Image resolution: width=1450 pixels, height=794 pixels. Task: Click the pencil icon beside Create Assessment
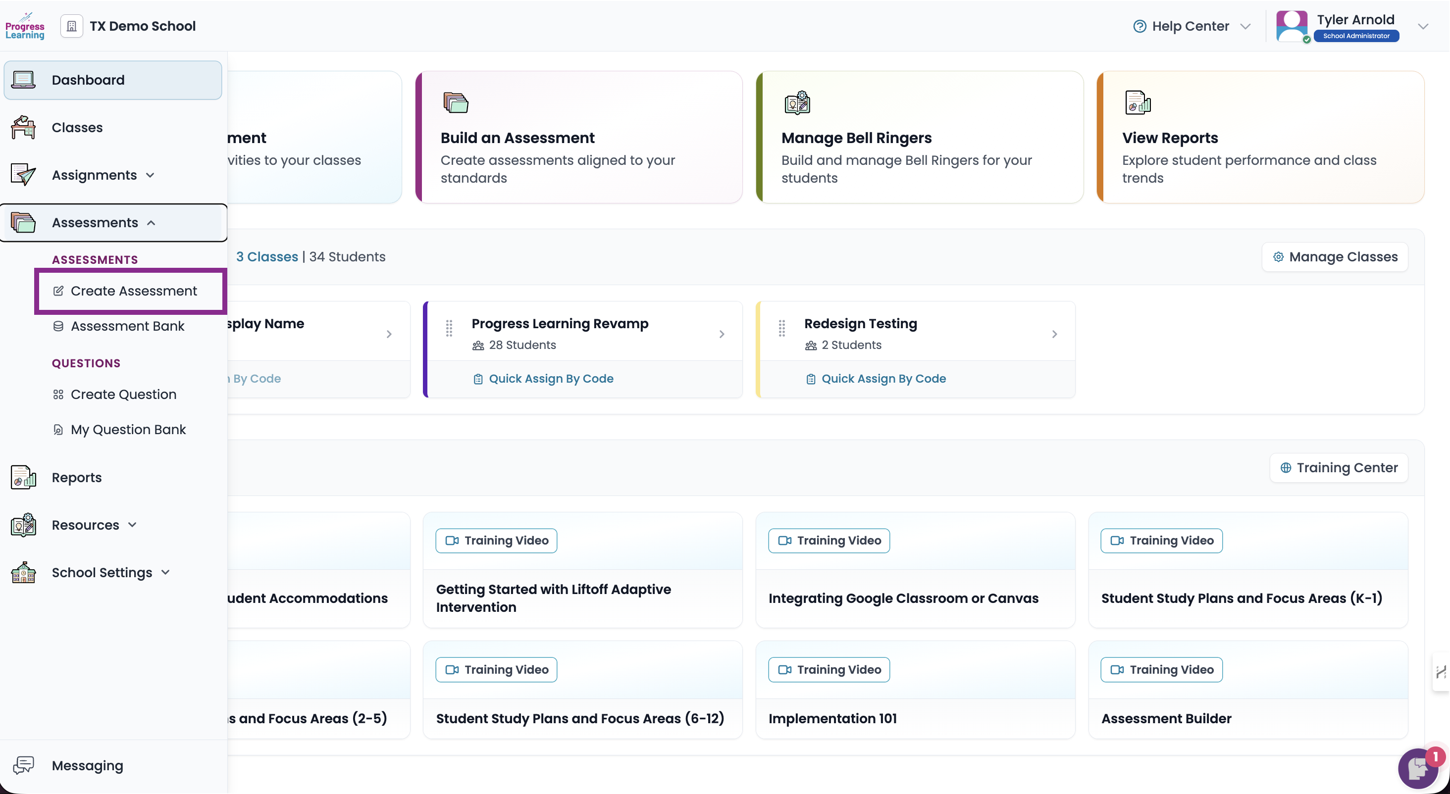(58, 291)
